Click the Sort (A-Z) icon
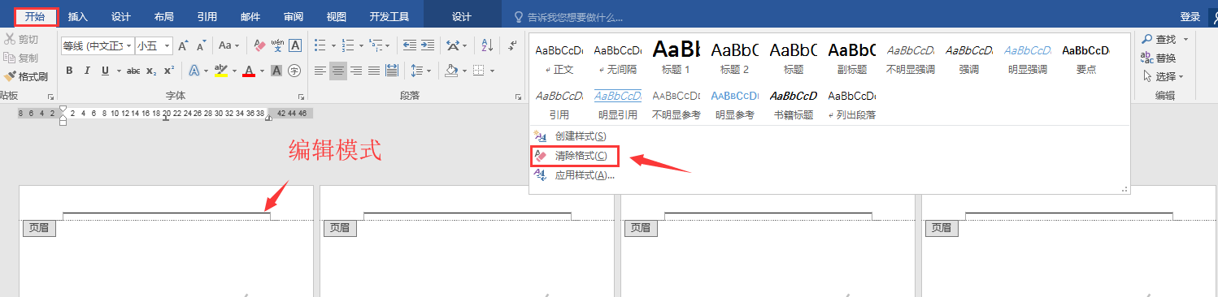 [487, 45]
